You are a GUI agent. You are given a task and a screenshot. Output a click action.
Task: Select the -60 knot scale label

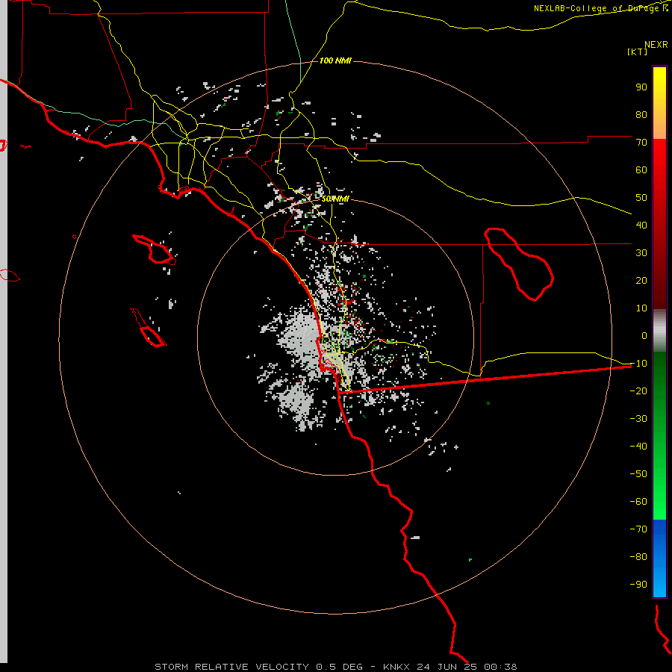tap(638, 502)
